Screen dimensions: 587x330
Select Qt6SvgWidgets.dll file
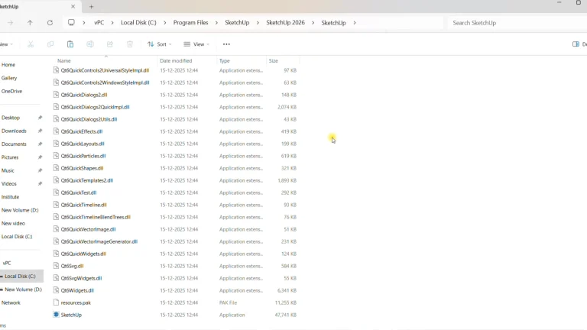pyautogui.click(x=81, y=278)
